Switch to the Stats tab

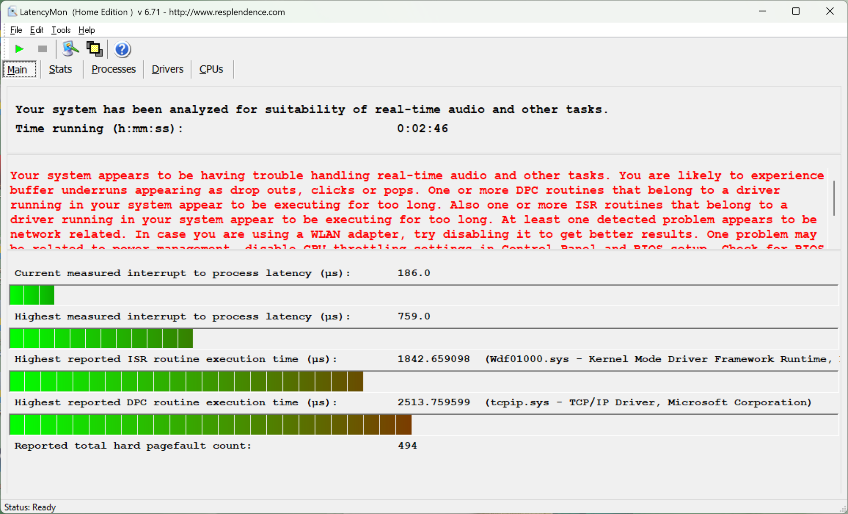pos(61,69)
